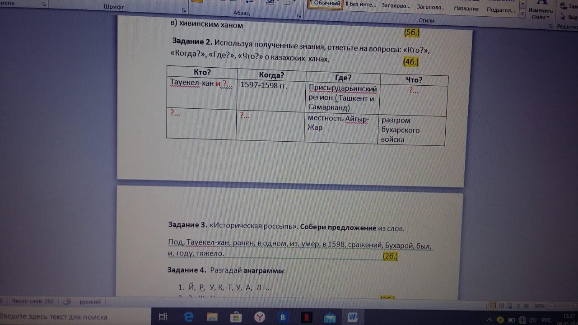The height and width of the screenshot is (325, 578).
Task: Click the Windows search text box
Action: (x=75, y=316)
